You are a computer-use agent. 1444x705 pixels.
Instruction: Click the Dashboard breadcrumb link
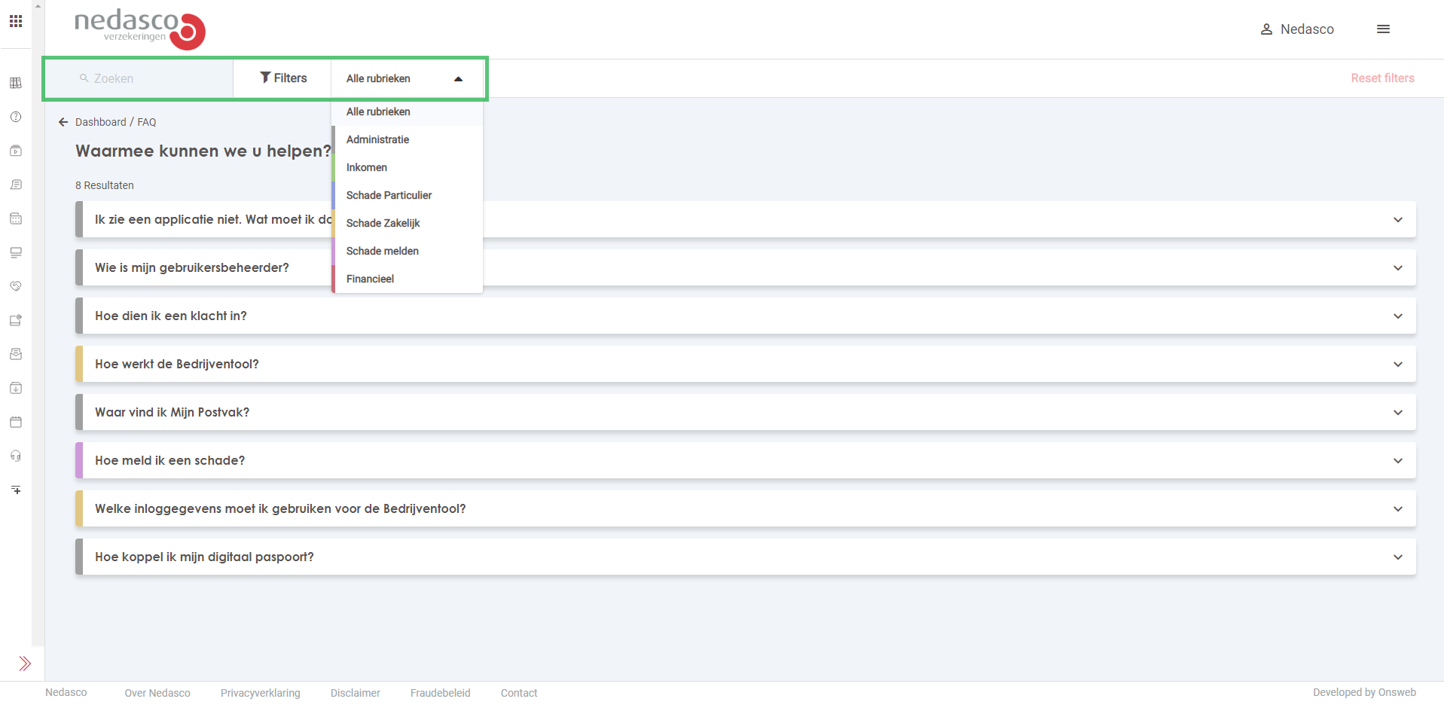pyautogui.click(x=101, y=122)
